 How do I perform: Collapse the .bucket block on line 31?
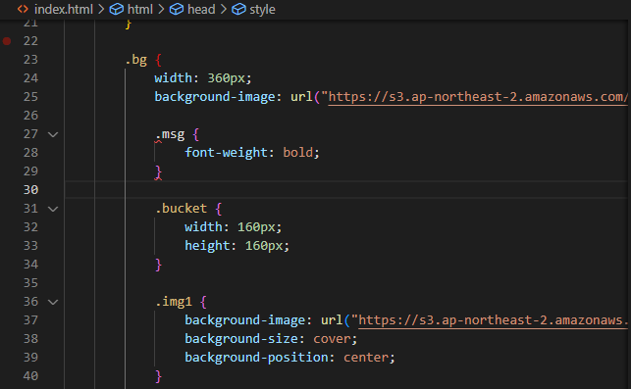click(x=53, y=209)
